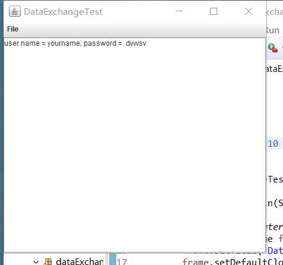283x265 pixels.
Task: Open the Run menu in the Eclipse window
Action: [x=273, y=30]
